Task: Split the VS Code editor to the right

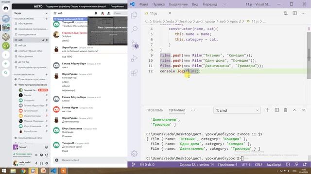Action: pyautogui.click(x=295, y=13)
